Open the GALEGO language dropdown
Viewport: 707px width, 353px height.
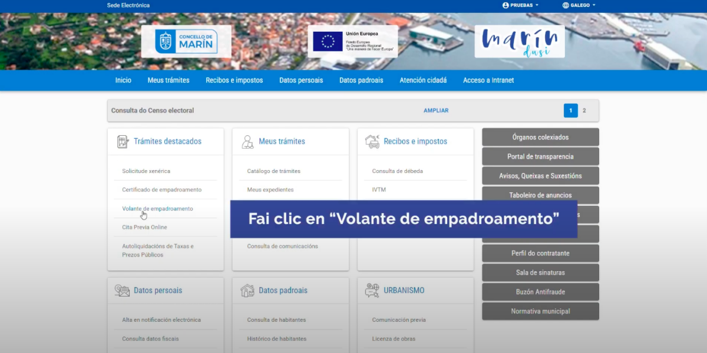point(579,5)
